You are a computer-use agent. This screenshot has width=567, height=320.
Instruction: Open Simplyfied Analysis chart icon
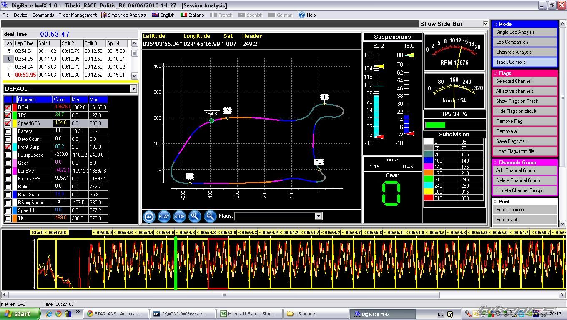(x=104, y=15)
